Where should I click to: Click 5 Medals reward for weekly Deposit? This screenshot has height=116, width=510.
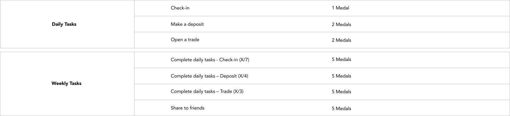[341, 76]
